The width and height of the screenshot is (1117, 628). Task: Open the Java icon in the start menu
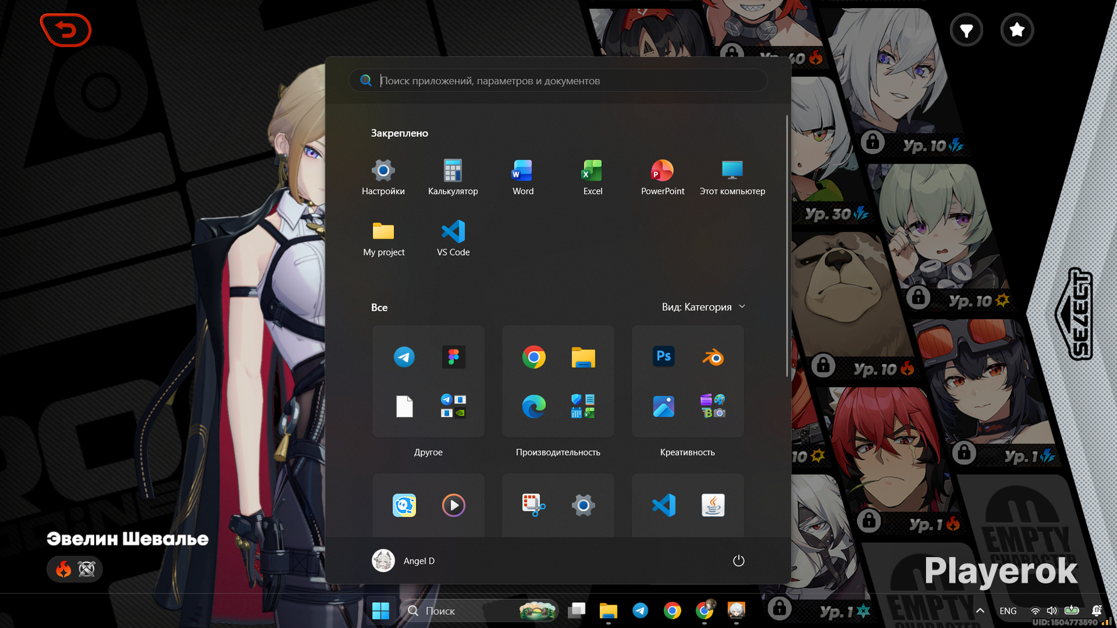[x=712, y=505]
